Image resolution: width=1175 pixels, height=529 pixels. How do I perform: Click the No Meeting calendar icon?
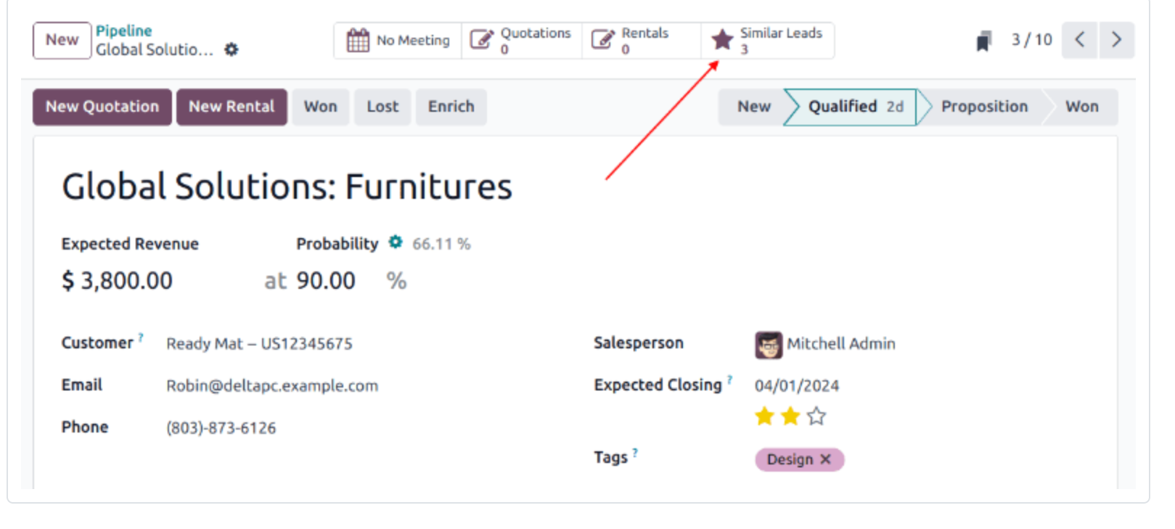point(358,41)
